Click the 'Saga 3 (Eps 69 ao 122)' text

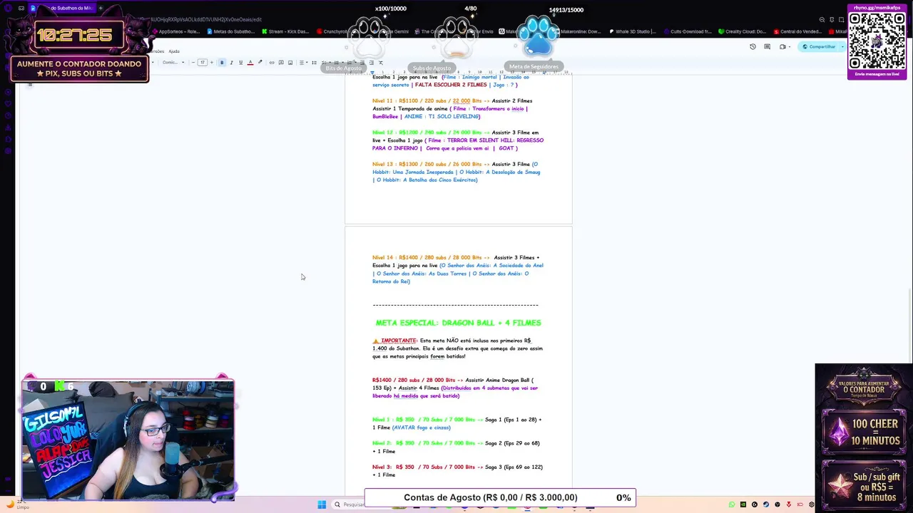pos(514,467)
